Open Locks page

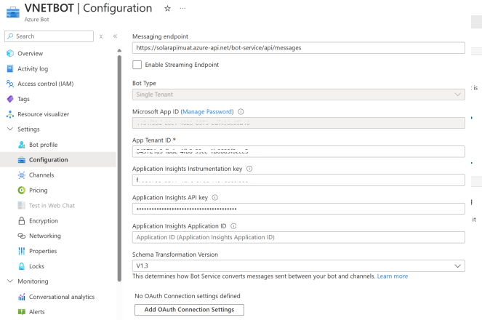36,266
